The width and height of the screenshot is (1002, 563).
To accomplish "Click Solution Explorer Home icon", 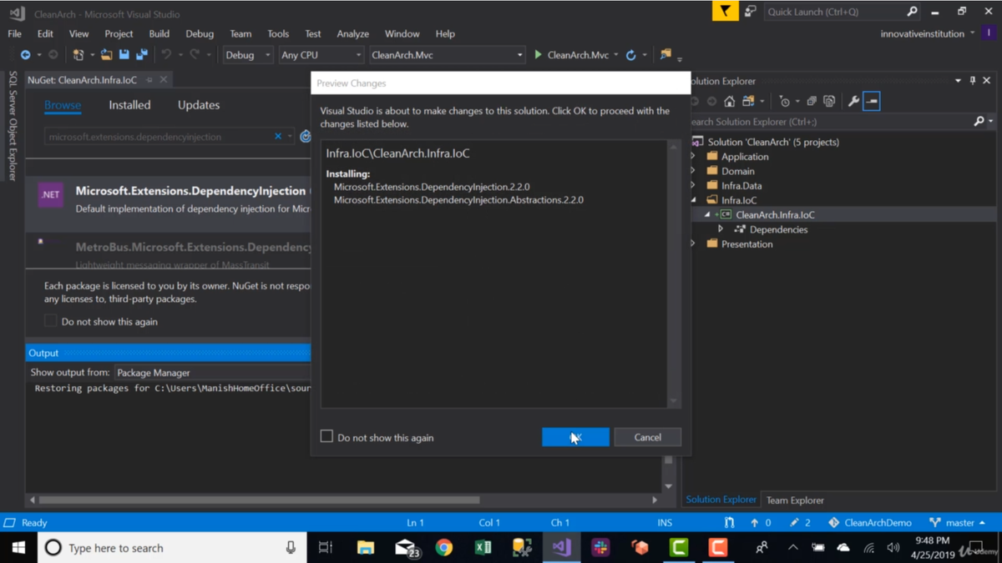I will (x=730, y=101).
